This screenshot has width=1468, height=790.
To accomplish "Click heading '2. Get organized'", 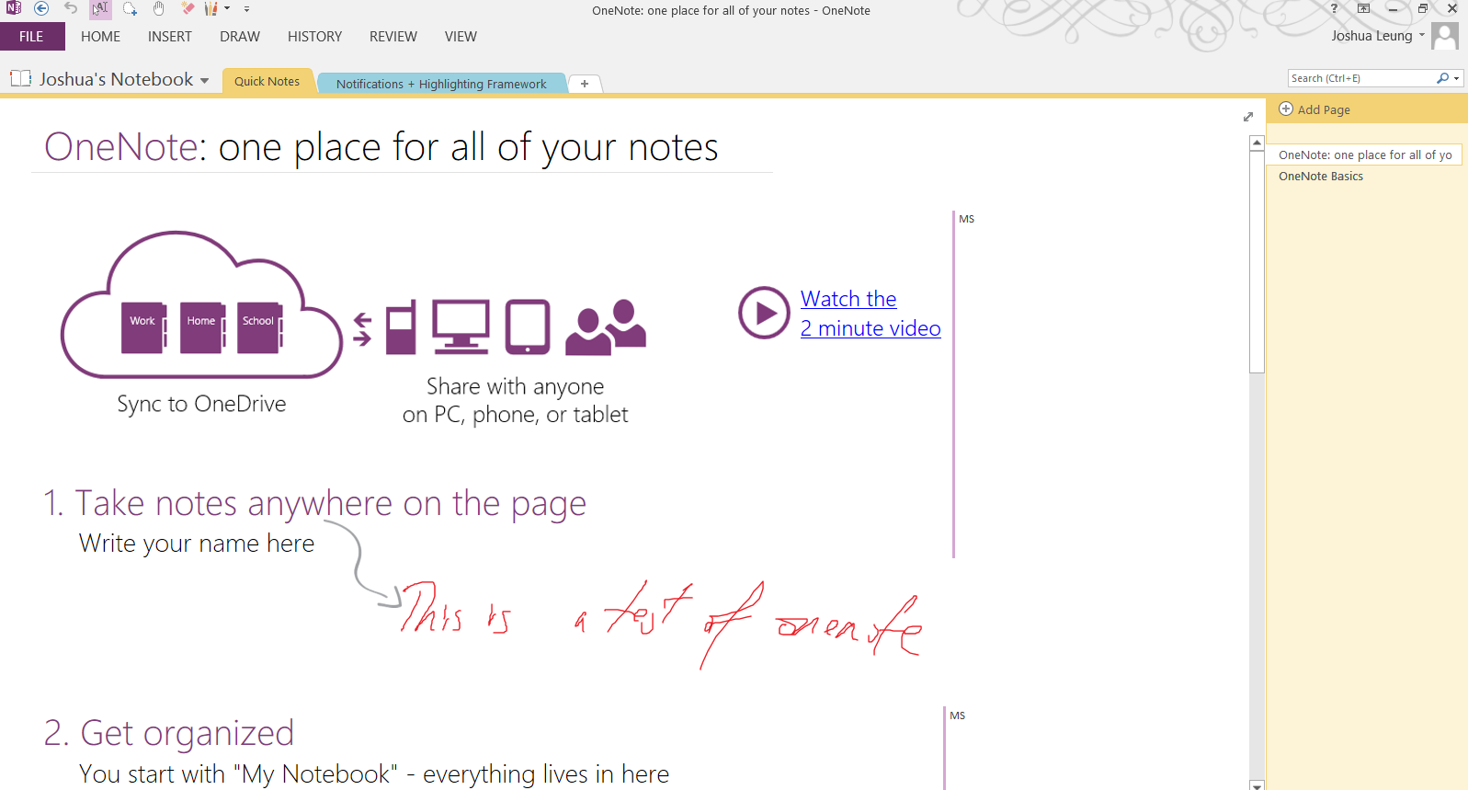I will pyautogui.click(x=169, y=733).
